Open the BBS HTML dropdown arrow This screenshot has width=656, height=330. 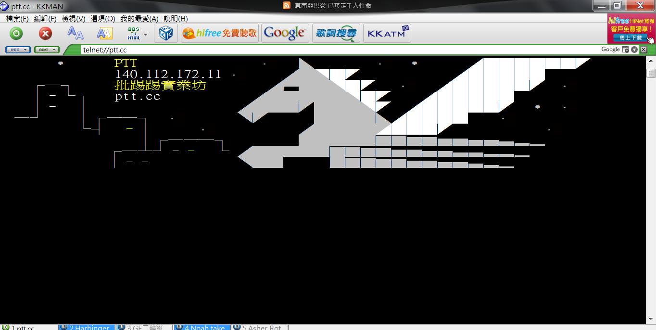(145, 34)
